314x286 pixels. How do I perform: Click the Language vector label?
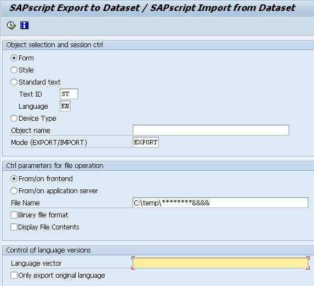coord(36,263)
